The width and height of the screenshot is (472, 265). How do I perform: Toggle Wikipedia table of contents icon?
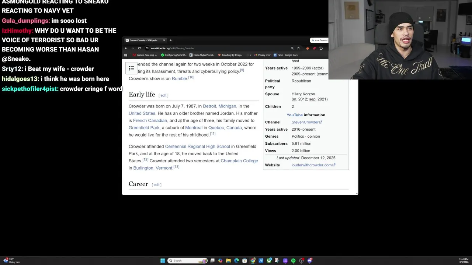[131, 68]
